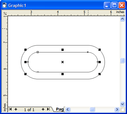Add page before with left plus icon
Image resolution: width=127 pixels, height=114 pixels.
pos(16,109)
